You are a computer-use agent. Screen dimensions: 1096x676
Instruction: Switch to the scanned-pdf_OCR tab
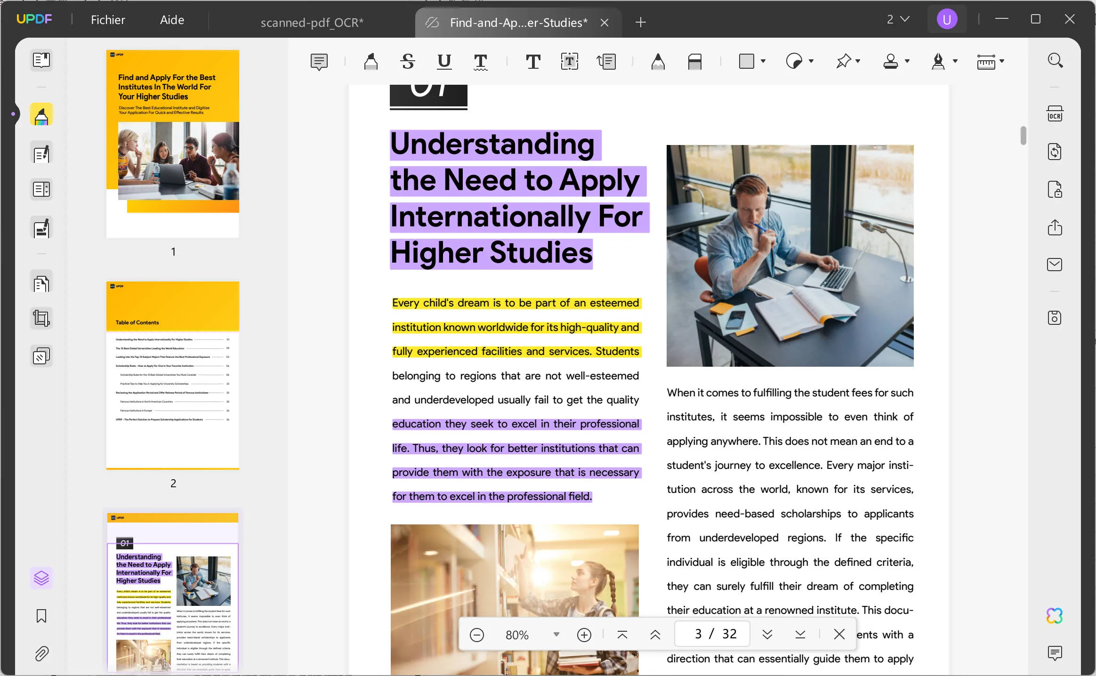point(312,22)
